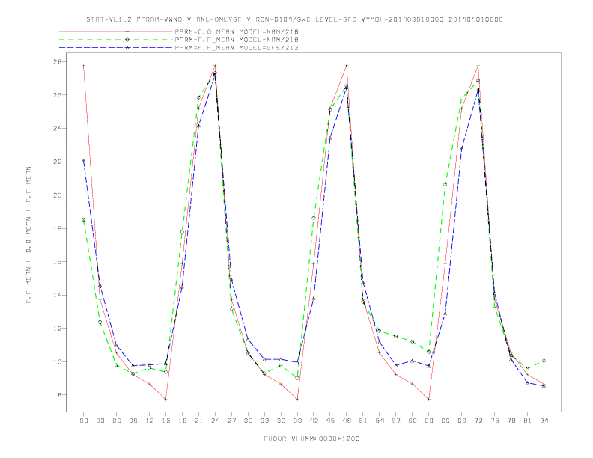Click x-axis forecast hour label 60
Image resolution: width=593 pixels, height=458 pixels.
coord(413,421)
